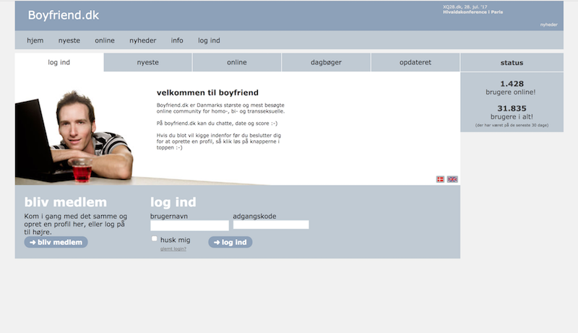
Task: Switch to the 'online' tab
Action: [237, 62]
